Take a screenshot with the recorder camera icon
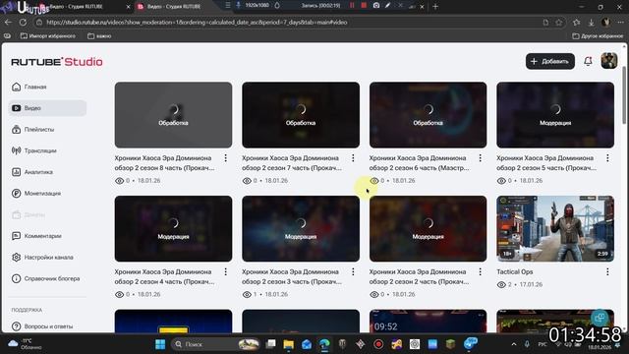 click(375, 6)
